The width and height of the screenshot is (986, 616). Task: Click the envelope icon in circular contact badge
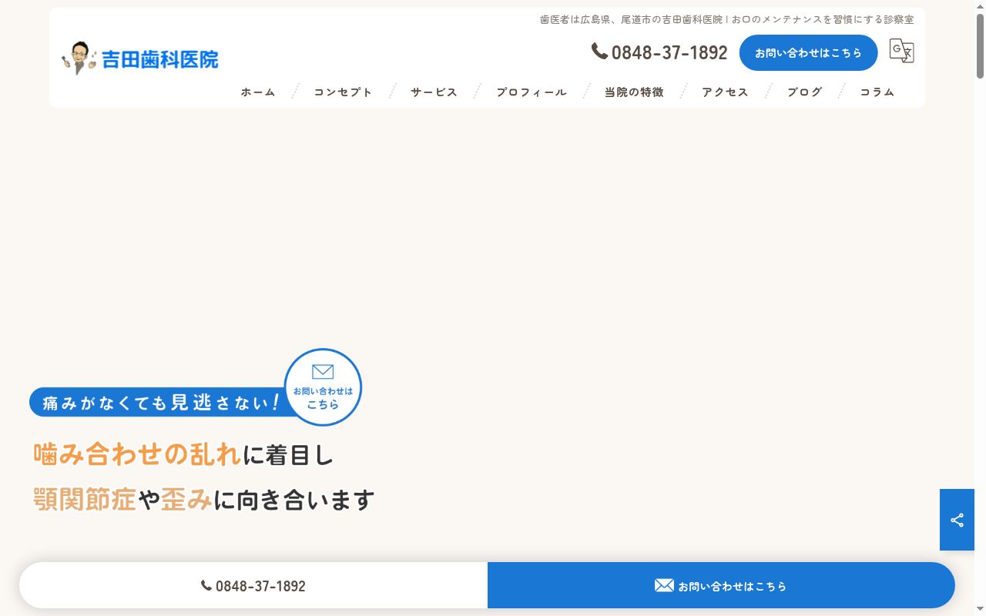(323, 372)
